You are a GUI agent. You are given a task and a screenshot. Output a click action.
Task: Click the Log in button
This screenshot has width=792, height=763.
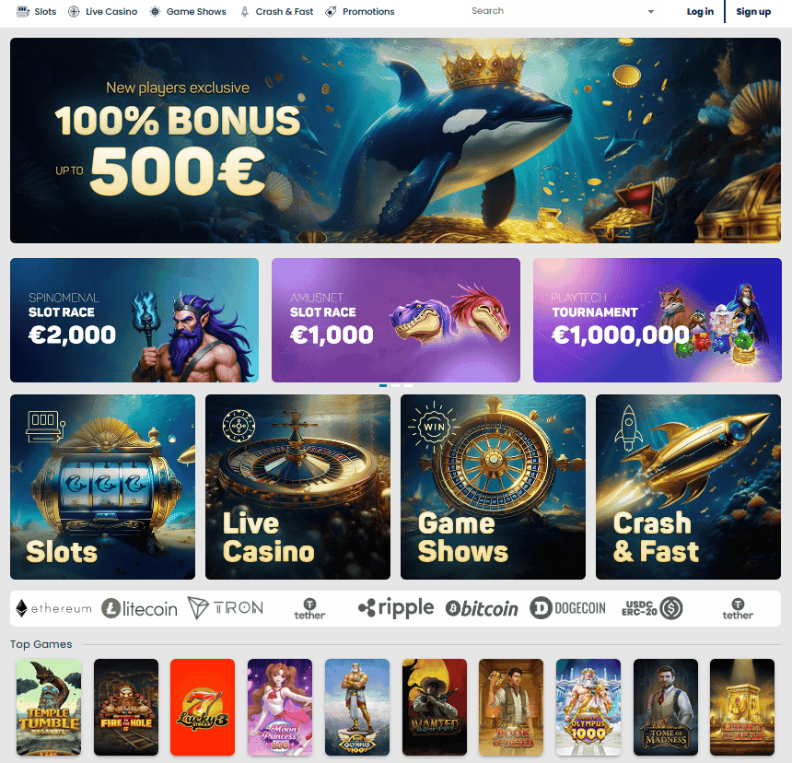[700, 11]
